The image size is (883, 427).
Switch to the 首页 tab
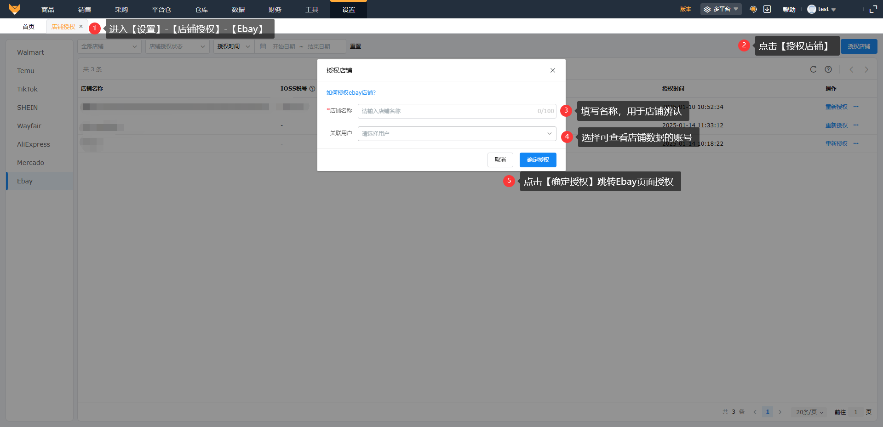pos(29,27)
